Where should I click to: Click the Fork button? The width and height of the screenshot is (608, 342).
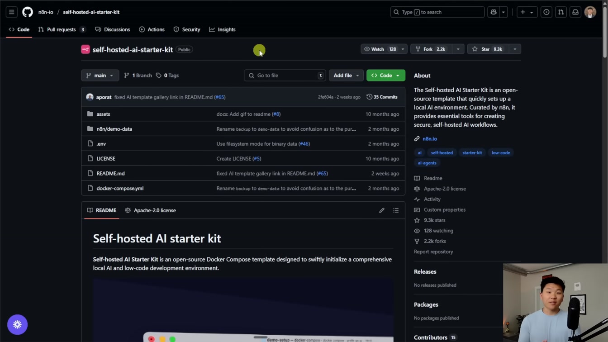click(x=431, y=49)
